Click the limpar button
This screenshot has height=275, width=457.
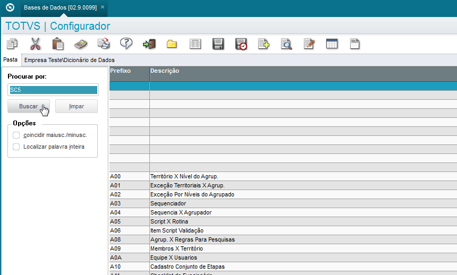click(77, 106)
